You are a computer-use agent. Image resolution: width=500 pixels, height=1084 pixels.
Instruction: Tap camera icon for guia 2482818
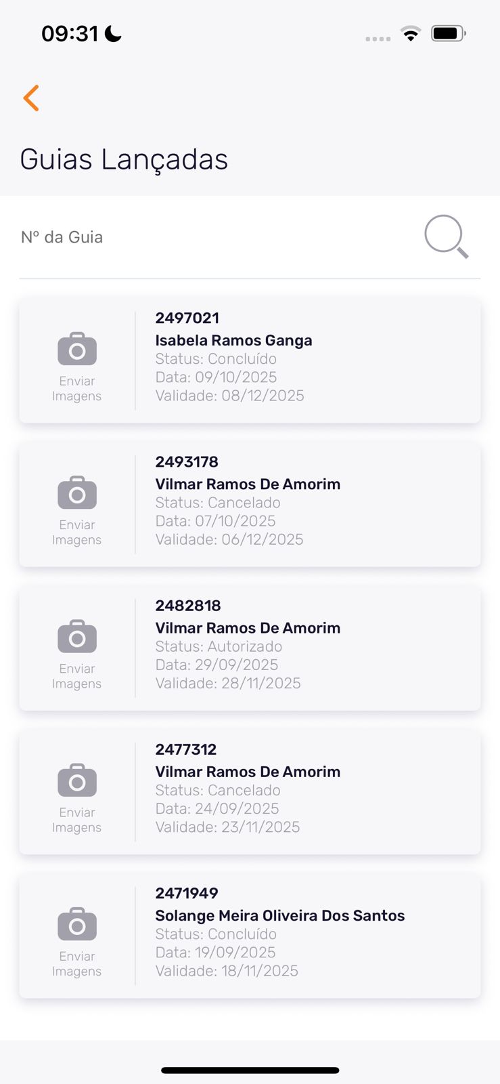(x=77, y=636)
